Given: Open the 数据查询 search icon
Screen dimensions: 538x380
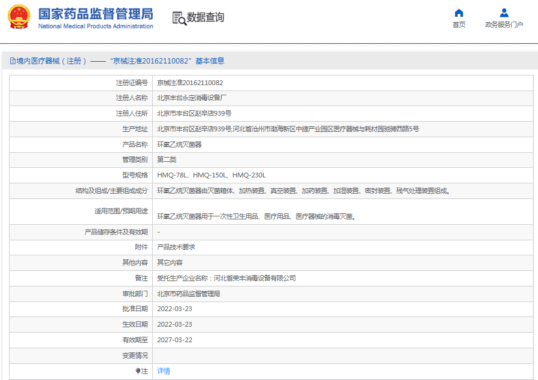Looking at the screenshot, I should pos(179,18).
